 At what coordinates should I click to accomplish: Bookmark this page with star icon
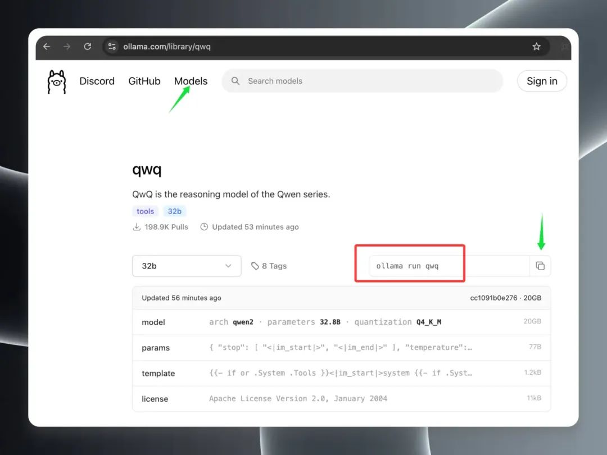click(x=536, y=47)
